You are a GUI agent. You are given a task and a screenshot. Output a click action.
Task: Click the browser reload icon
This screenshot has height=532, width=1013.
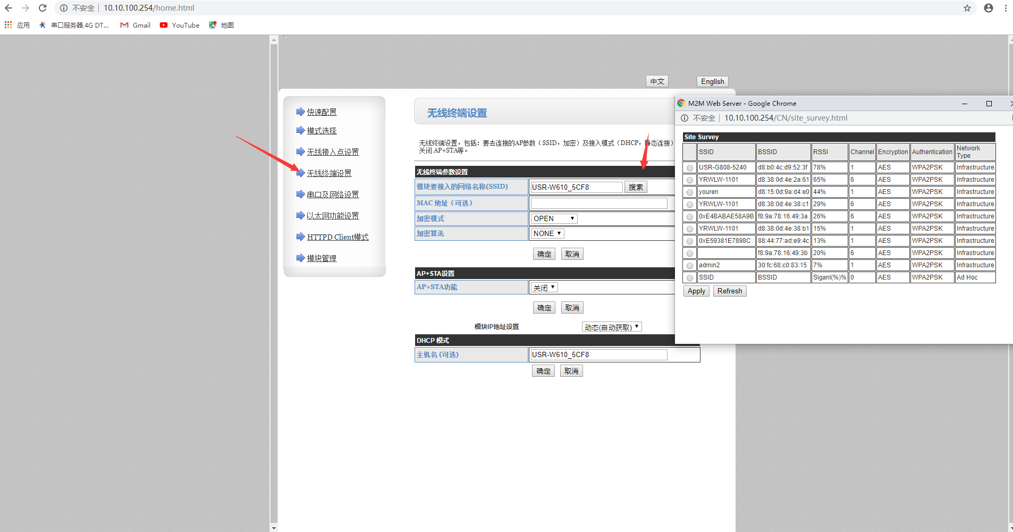(x=43, y=8)
